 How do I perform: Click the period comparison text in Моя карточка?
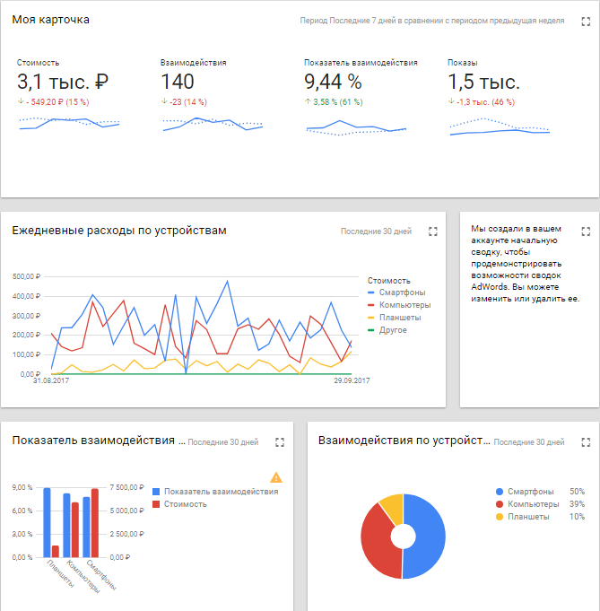coord(432,21)
